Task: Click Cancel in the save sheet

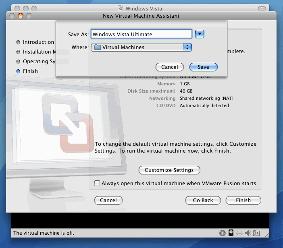Action: tap(169, 67)
